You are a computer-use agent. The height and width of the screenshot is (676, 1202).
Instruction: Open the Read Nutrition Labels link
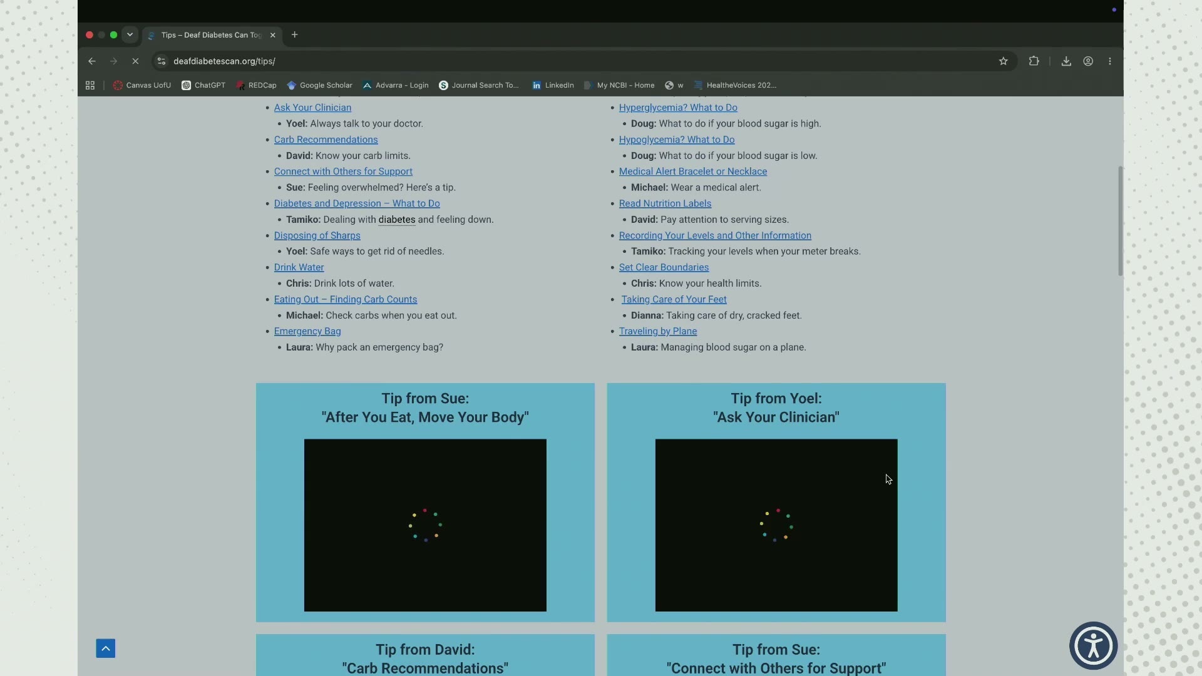tap(665, 203)
